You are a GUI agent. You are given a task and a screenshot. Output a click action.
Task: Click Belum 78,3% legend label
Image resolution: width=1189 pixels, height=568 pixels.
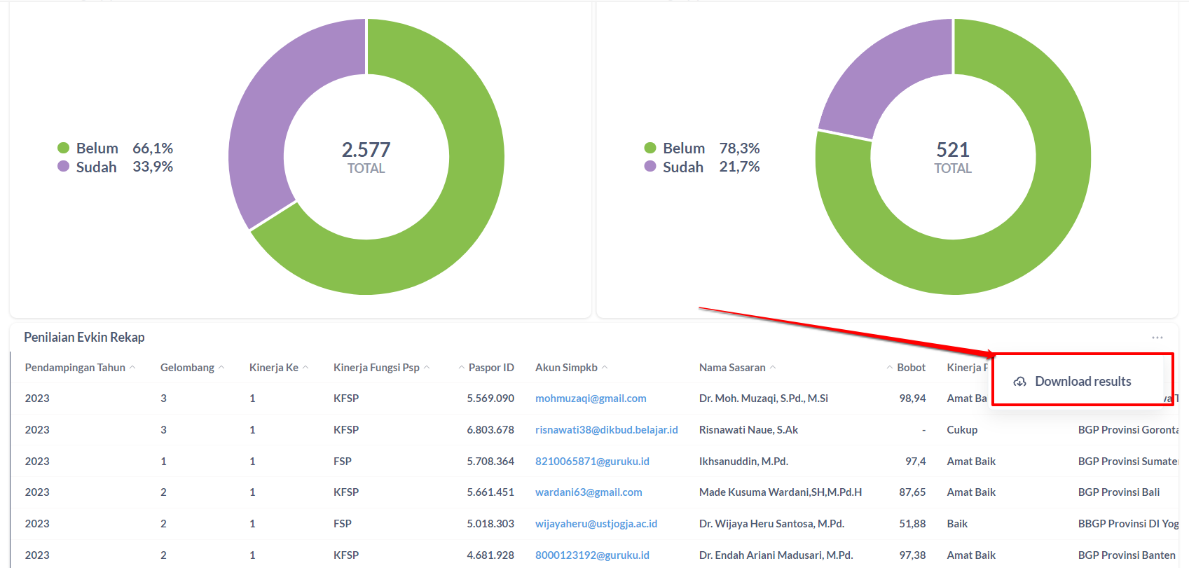[711, 148]
